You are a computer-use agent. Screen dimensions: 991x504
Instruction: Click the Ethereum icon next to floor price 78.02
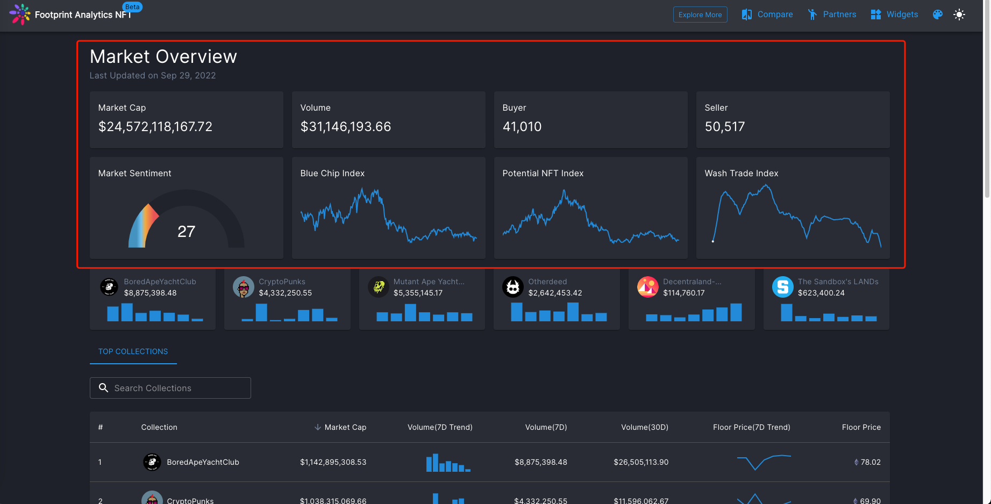coord(855,462)
